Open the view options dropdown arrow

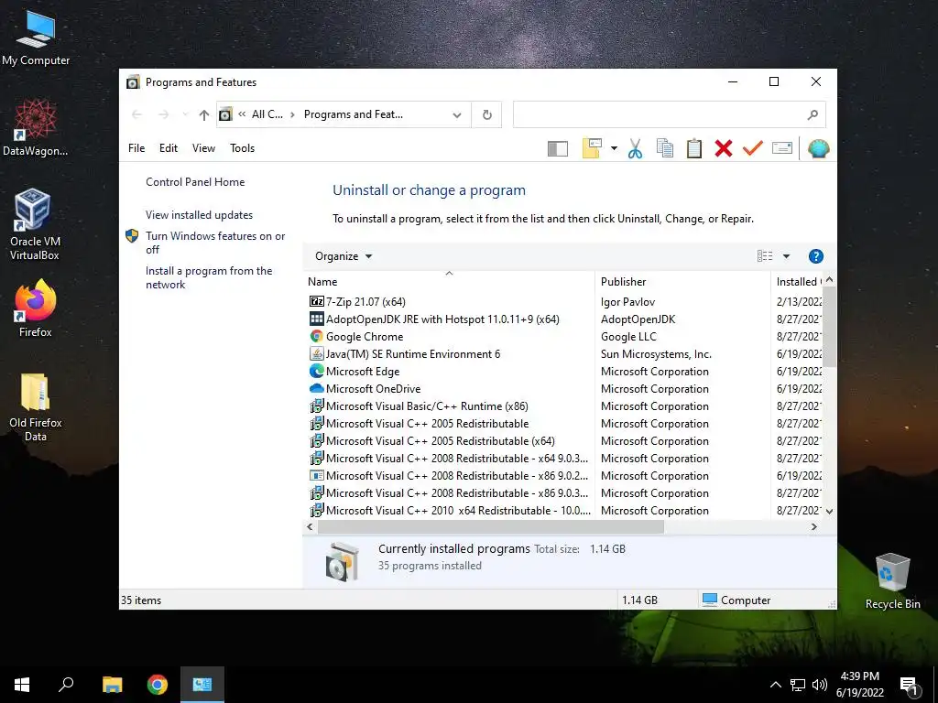click(x=786, y=256)
